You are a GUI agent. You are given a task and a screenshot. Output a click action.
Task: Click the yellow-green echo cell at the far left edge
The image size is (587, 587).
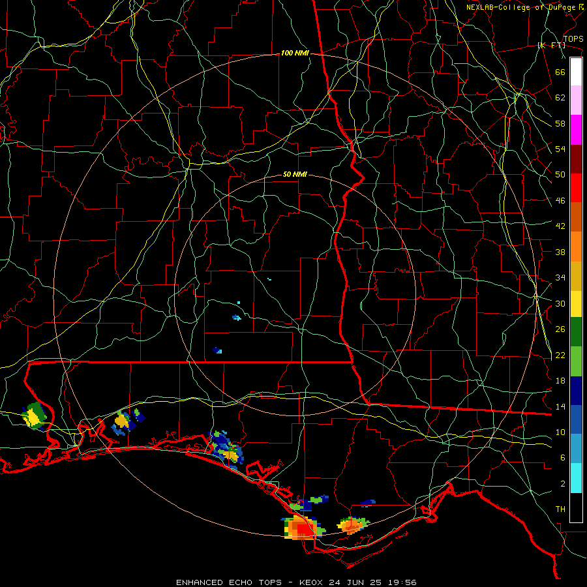point(34,416)
